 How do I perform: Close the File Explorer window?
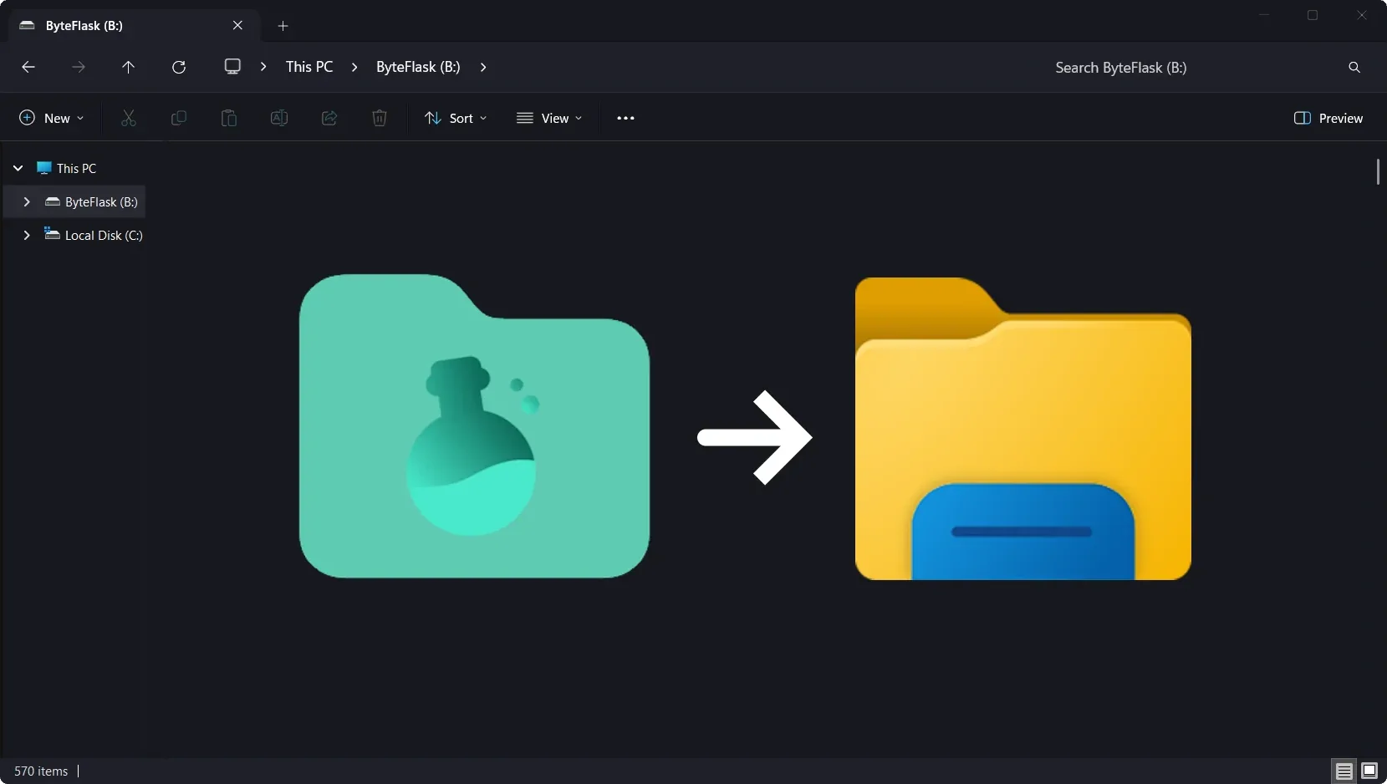pos(1362,14)
